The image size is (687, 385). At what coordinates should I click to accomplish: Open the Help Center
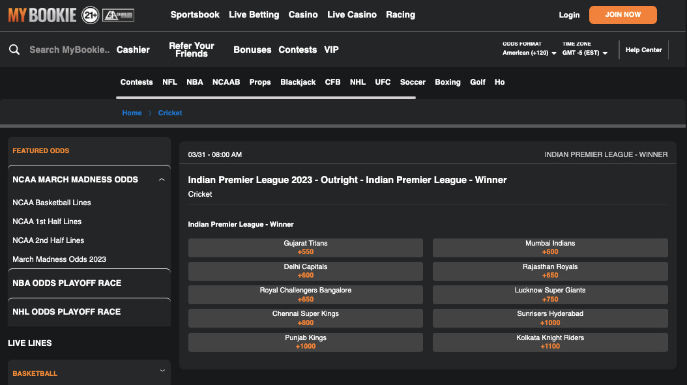point(643,50)
